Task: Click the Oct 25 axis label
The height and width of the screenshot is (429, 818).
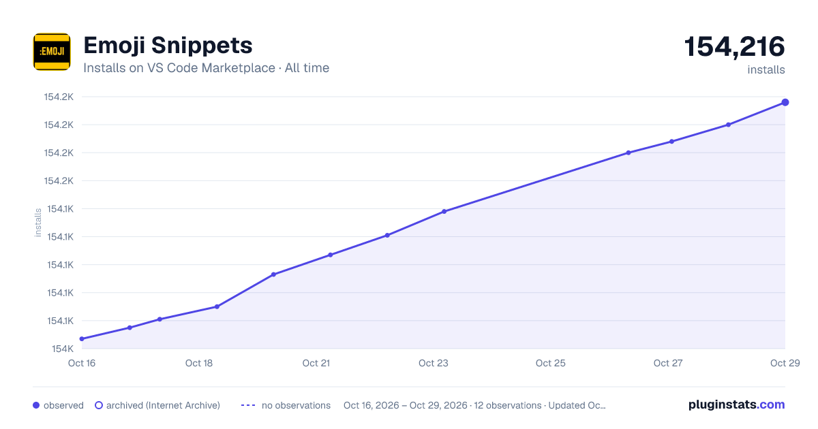Action: point(551,363)
